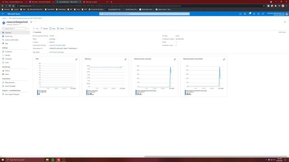Viewport: 289px width, 162px height.
Task: Open the PowerShell bookmarks folder
Action: (x=50, y=9)
